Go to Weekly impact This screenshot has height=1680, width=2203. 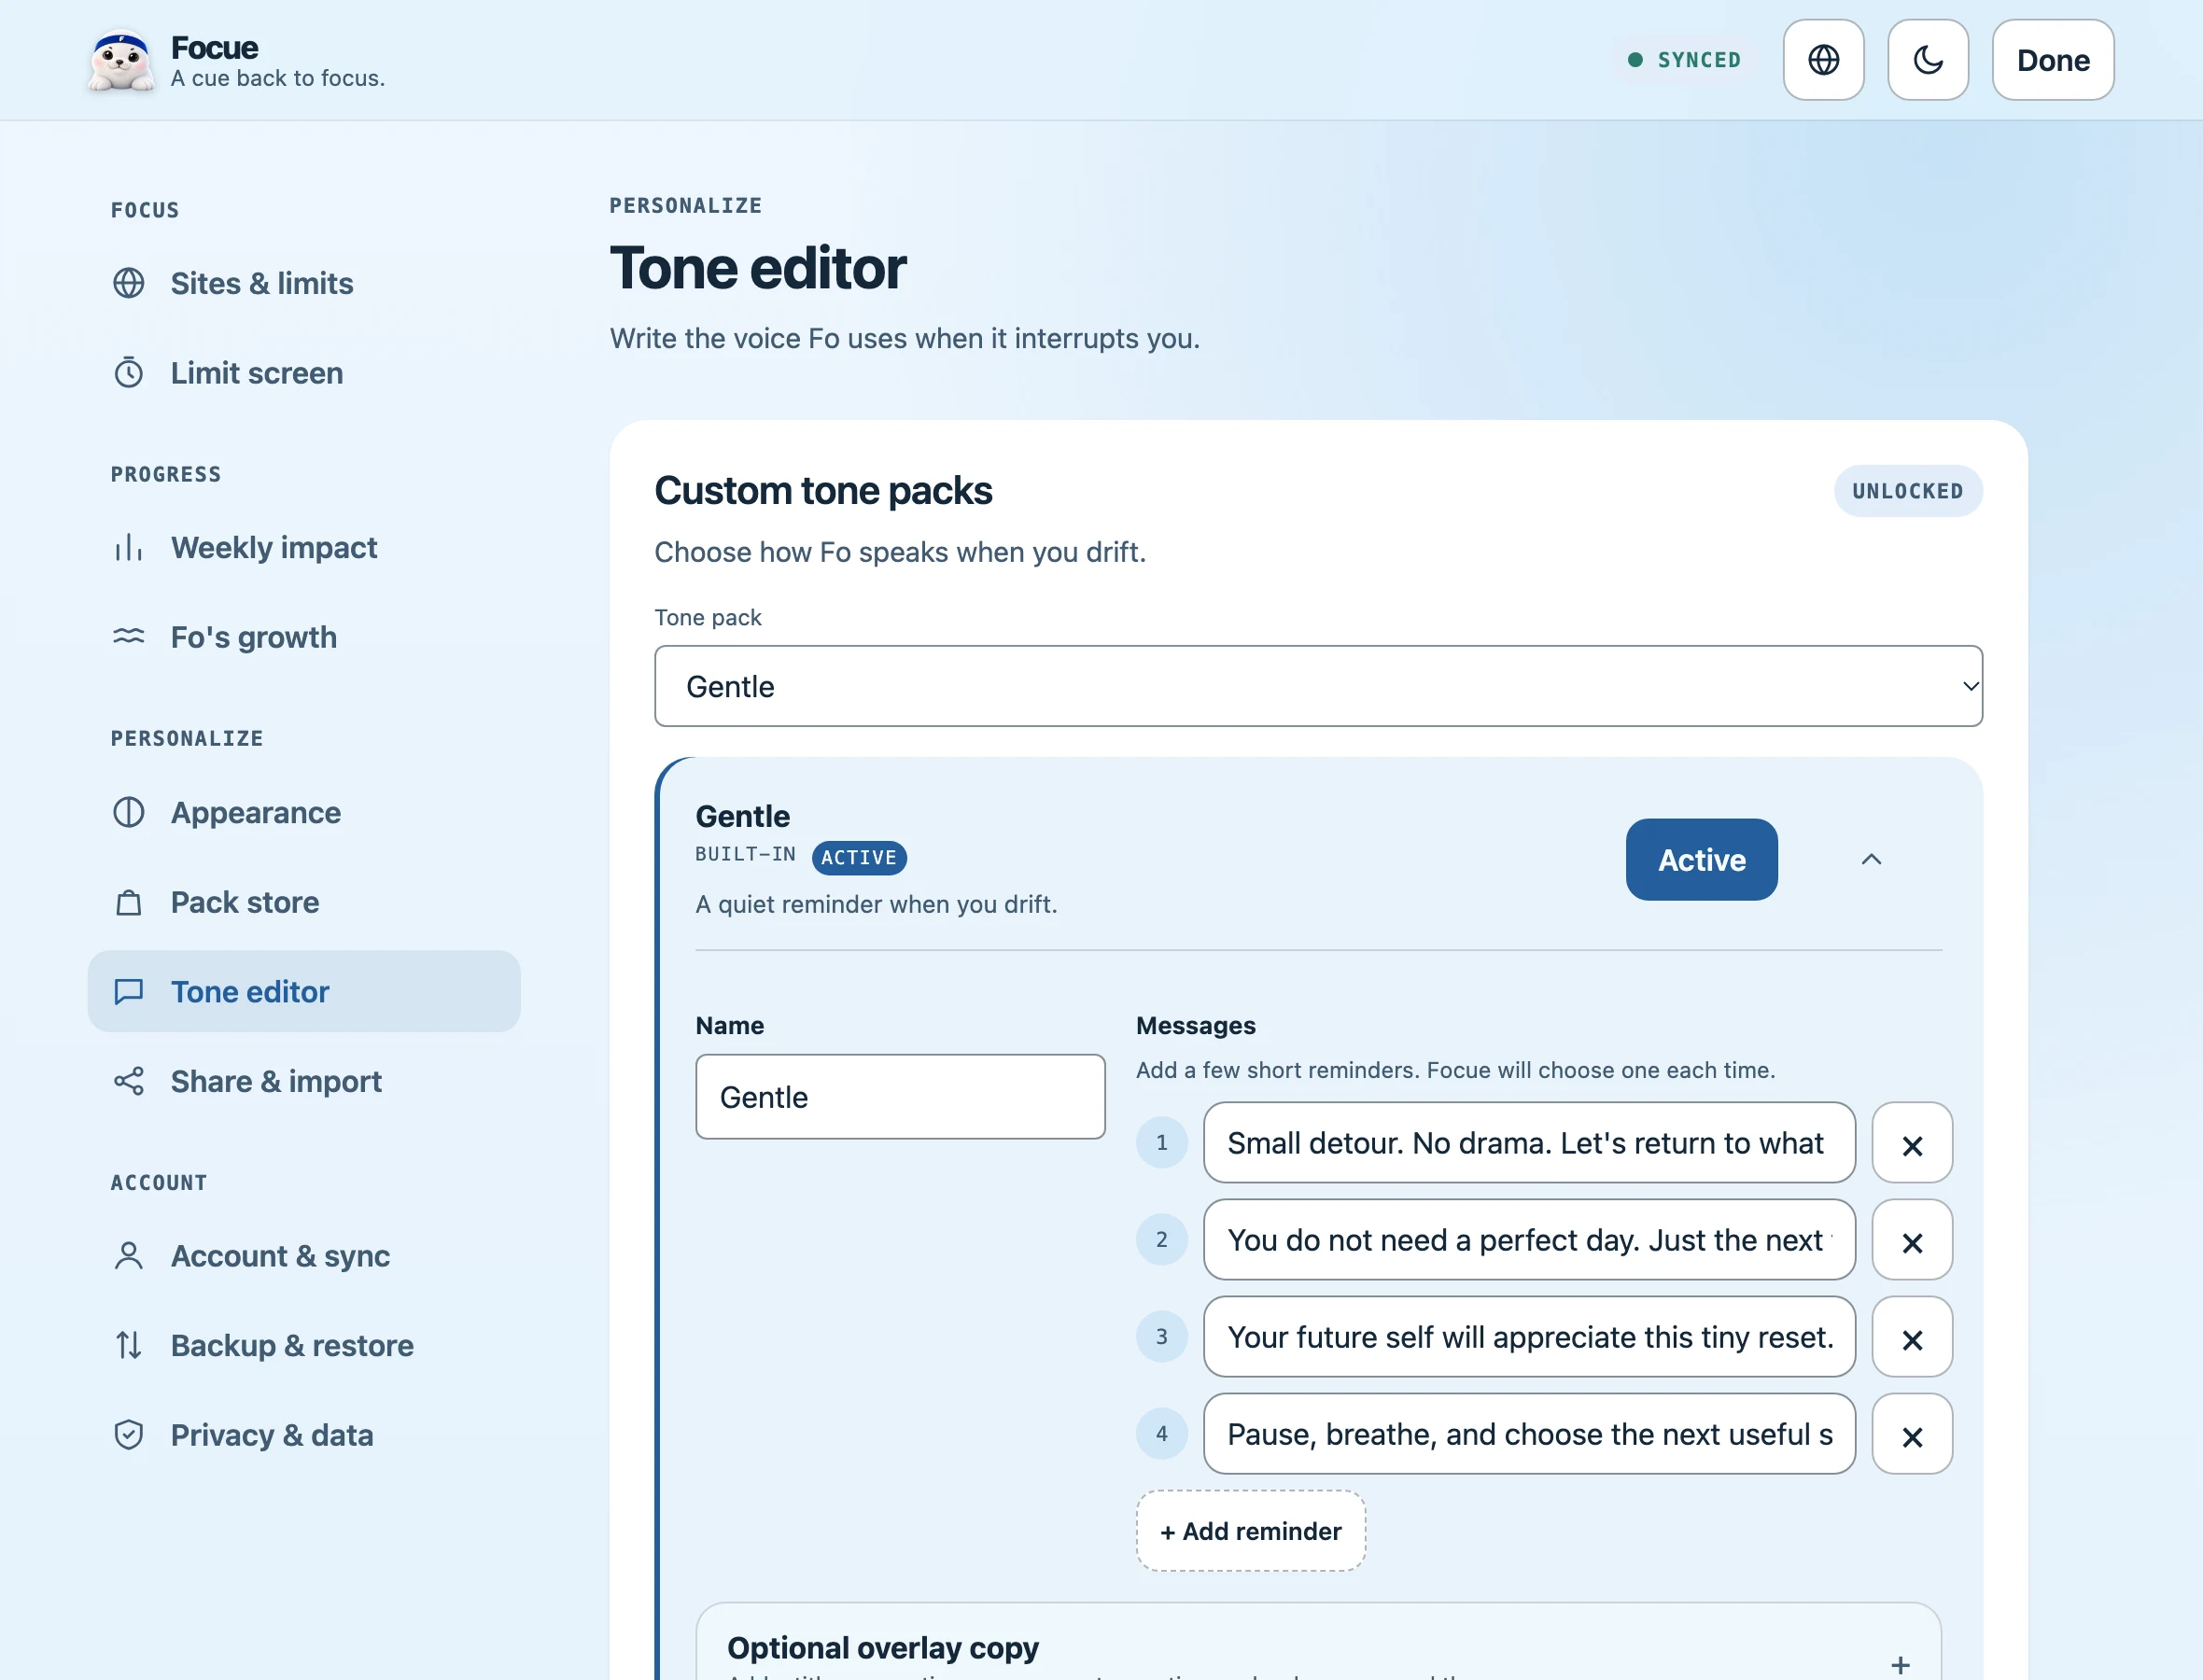(x=304, y=548)
